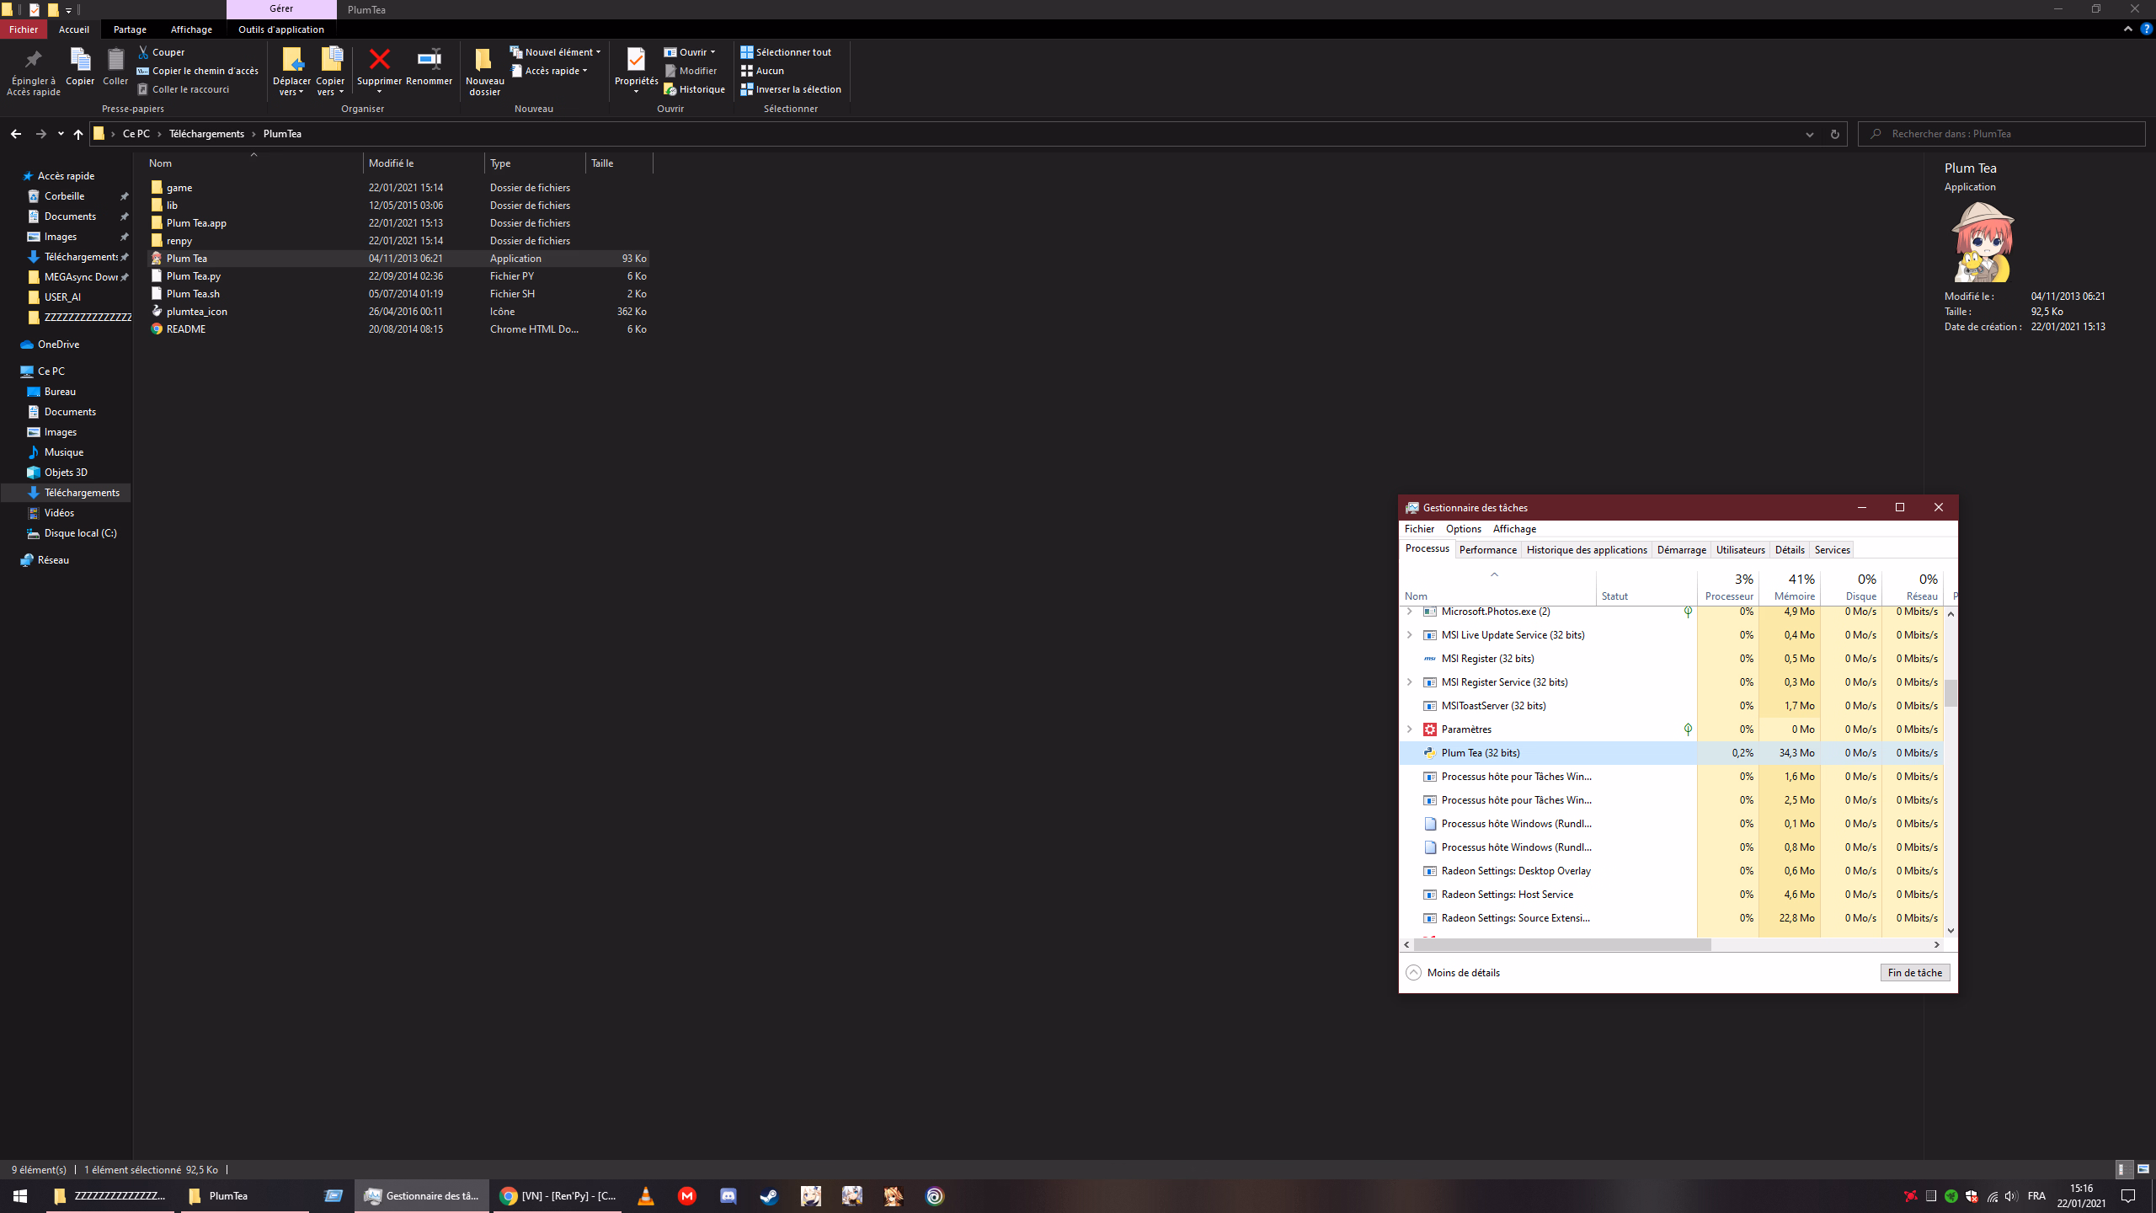Switch to the Partage ribbon tab
Image resolution: width=2156 pixels, height=1213 pixels.
click(130, 29)
